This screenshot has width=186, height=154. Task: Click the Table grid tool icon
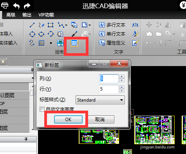(74, 43)
